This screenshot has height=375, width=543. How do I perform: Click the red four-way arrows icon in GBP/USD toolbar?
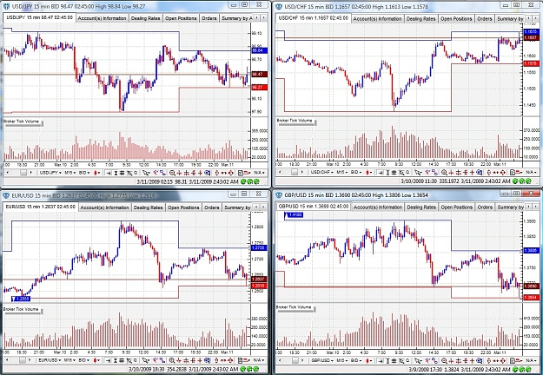click(x=502, y=360)
